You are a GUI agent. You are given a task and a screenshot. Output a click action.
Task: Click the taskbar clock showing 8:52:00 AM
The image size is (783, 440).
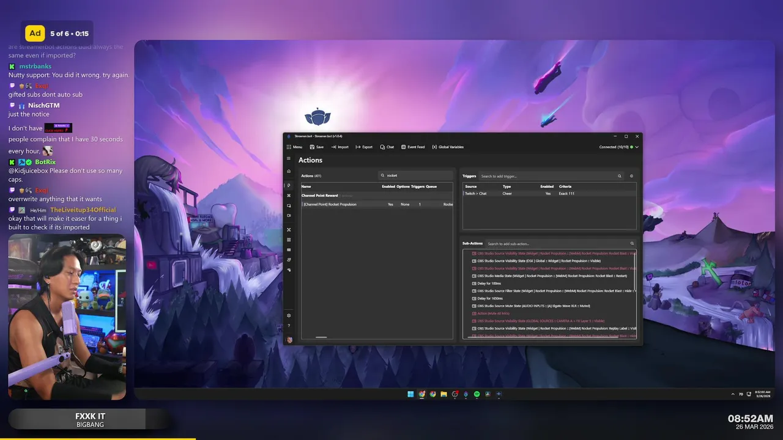tap(762, 394)
